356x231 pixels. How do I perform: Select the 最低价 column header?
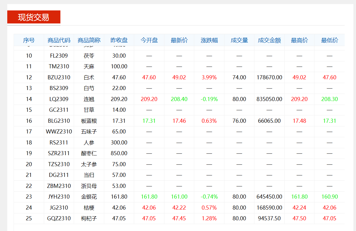329,40
